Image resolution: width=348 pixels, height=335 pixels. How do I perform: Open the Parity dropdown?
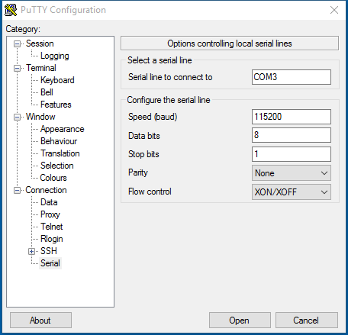pyautogui.click(x=292, y=173)
